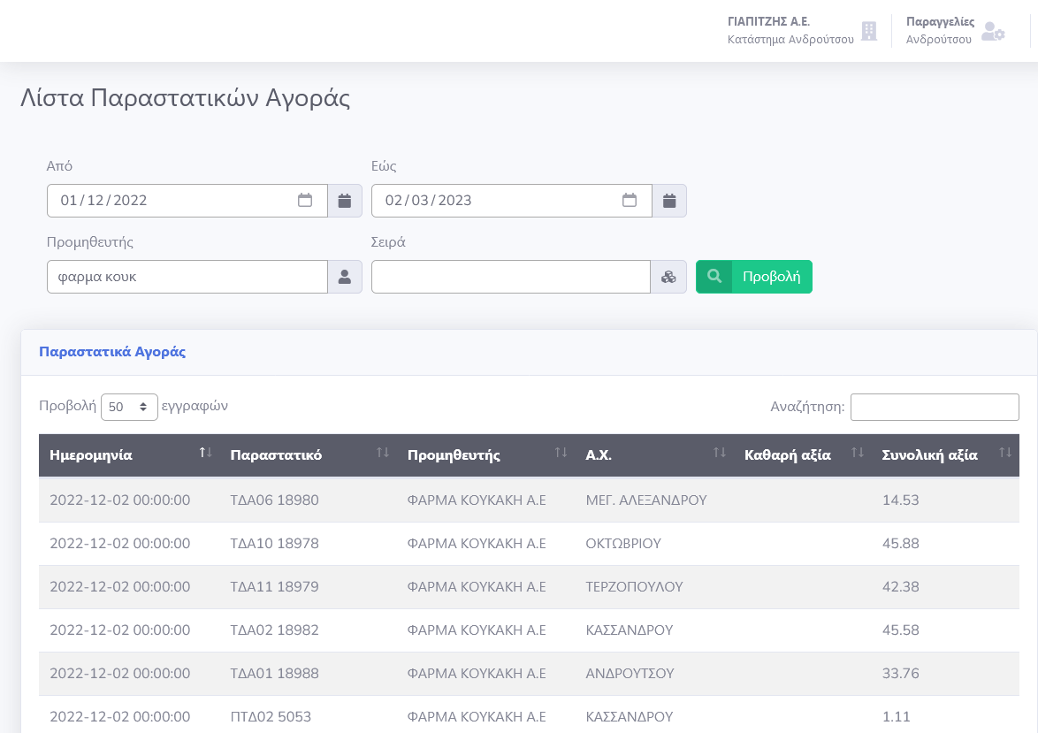Click the Παραστατικά Αγοράς panel heading
Image resolution: width=1038 pixels, height=733 pixels.
[x=112, y=352]
